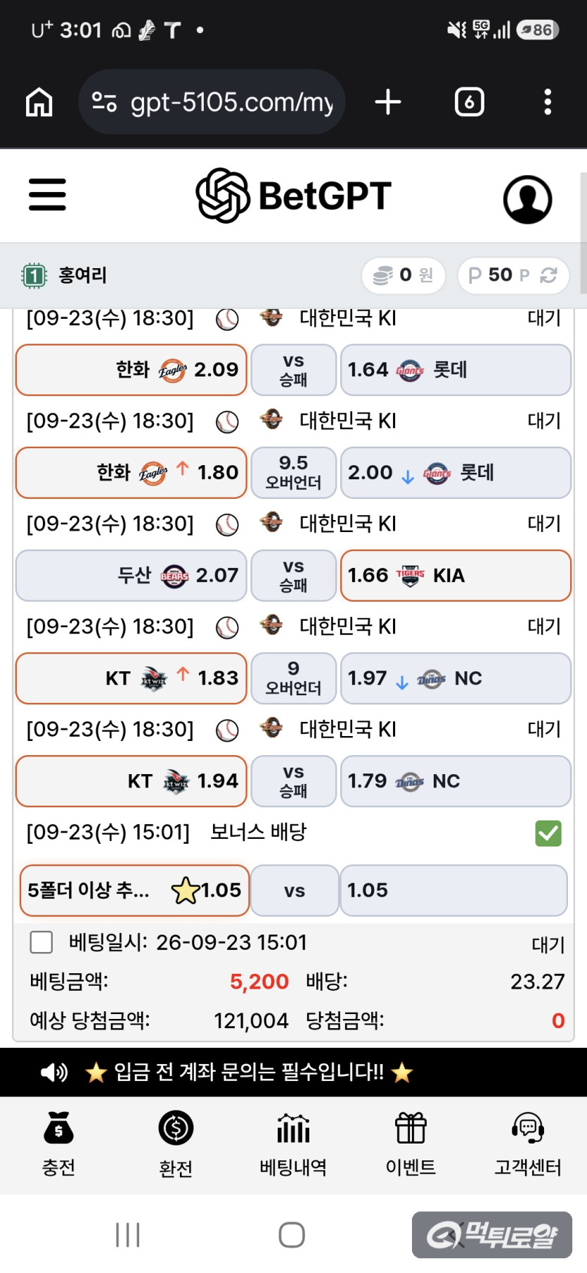The width and height of the screenshot is (587, 1273).
Task: Open the browser three-dot menu
Action: click(x=548, y=102)
